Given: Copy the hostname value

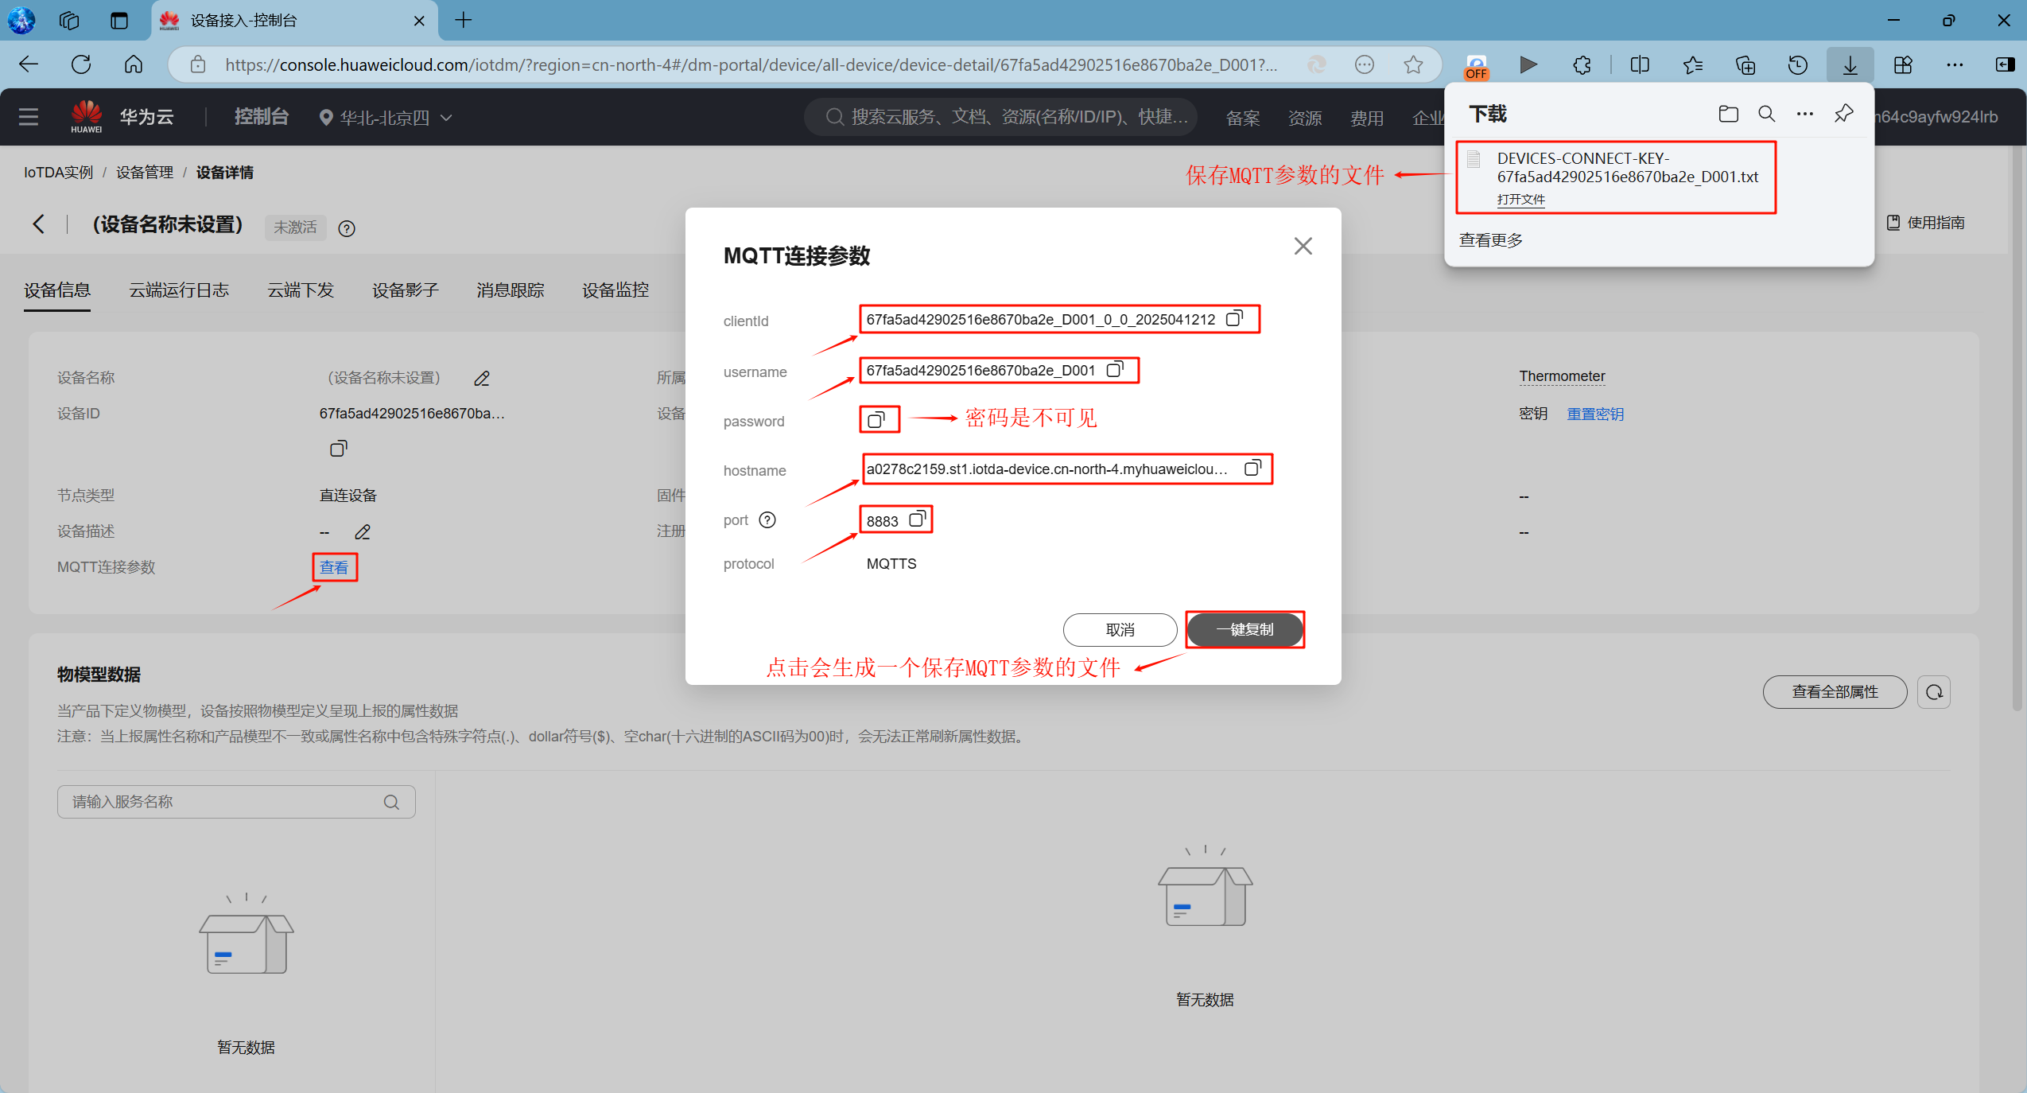Looking at the screenshot, I should [1252, 469].
